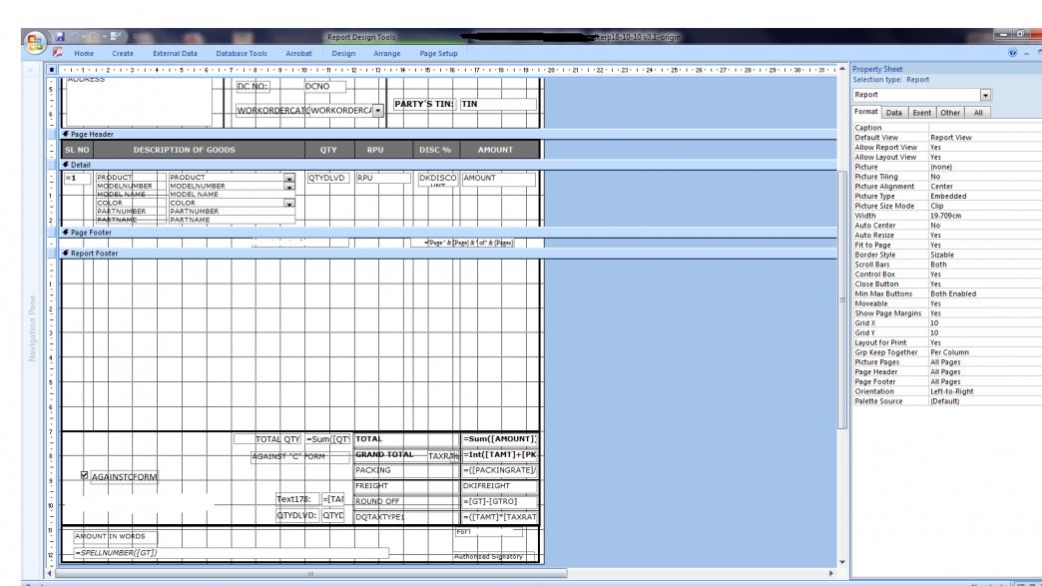Open the MODELNUMBER combo box dropdown arrow
This screenshot has width=1042, height=586.
click(x=289, y=187)
